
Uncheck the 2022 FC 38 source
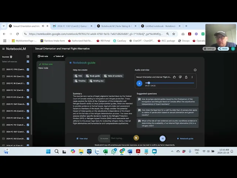click(x=28, y=83)
